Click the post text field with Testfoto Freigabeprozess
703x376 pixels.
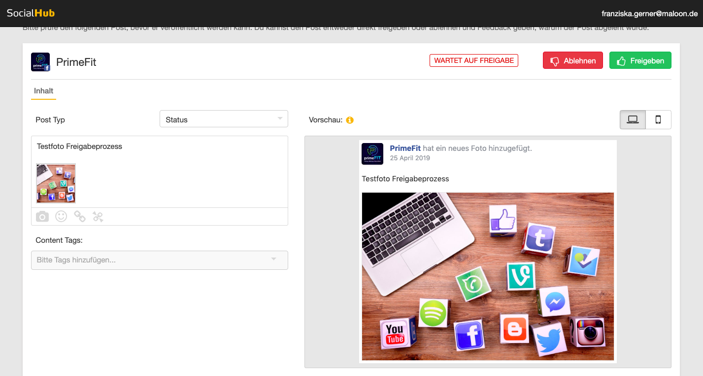pos(160,146)
